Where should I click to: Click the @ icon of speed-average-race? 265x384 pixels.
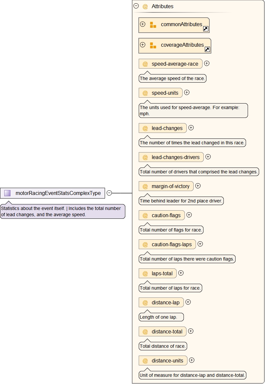[x=145, y=64]
